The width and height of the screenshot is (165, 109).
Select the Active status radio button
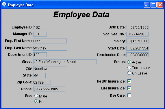pos(129,62)
